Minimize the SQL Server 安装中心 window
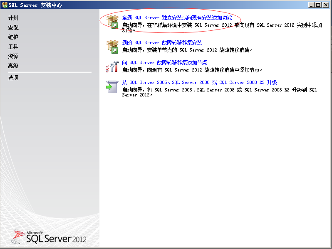The height and width of the screenshot is (249, 332). coord(311,5)
